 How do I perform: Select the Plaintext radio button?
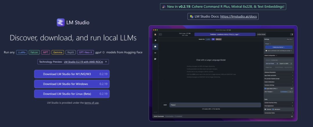coord(265,109)
